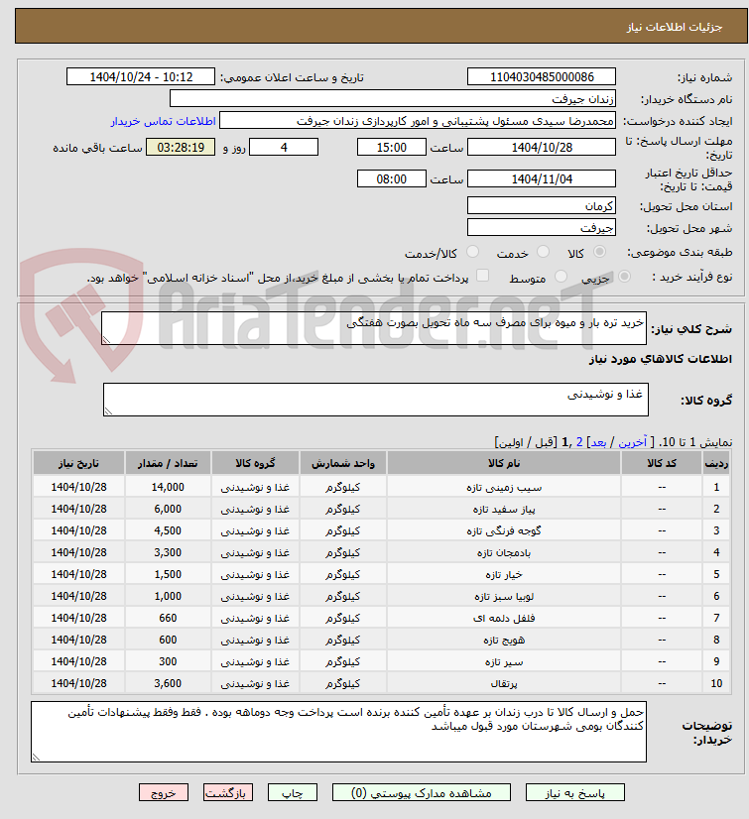Click the quantity 14,000 cell
This screenshot has height=819, width=749.
[x=168, y=487]
